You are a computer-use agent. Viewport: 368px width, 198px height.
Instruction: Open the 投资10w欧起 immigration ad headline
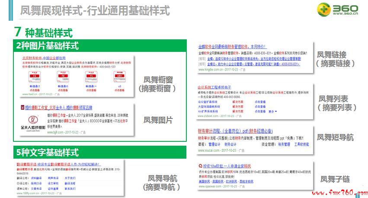tap(227, 166)
